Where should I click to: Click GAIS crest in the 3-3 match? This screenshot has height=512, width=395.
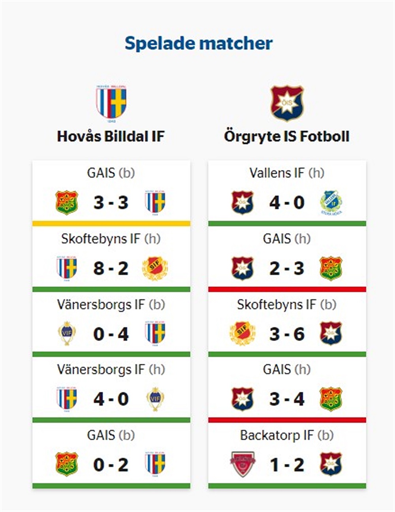(67, 202)
